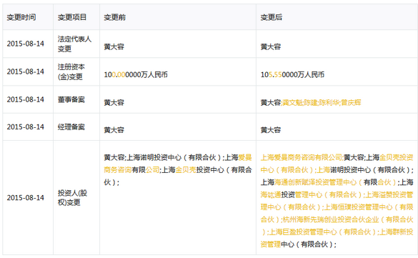The height and width of the screenshot is (258, 418).
Task: Select the 董事备案 item cell
Action: click(71, 99)
